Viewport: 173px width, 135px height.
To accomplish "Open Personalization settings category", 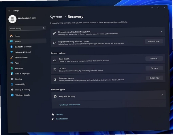I will (28, 58).
